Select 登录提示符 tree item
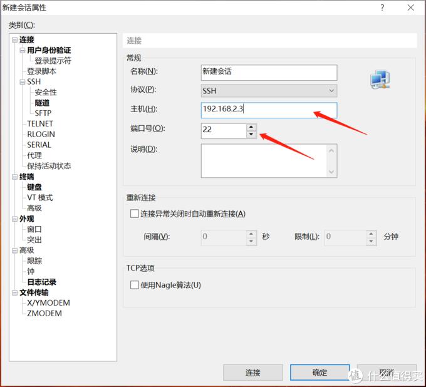Screen dimensions: 426x387 click(53, 61)
